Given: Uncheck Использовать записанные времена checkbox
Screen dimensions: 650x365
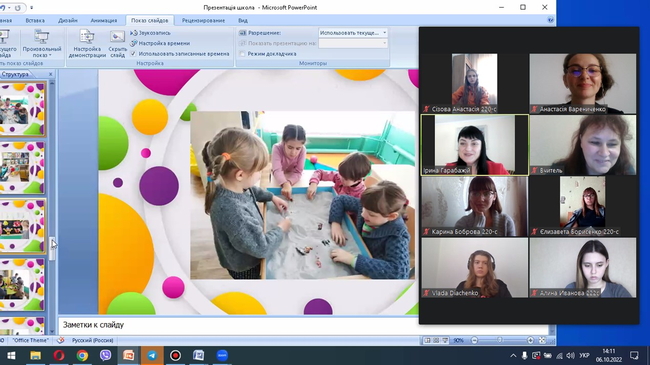Looking at the screenshot, I should [x=134, y=54].
